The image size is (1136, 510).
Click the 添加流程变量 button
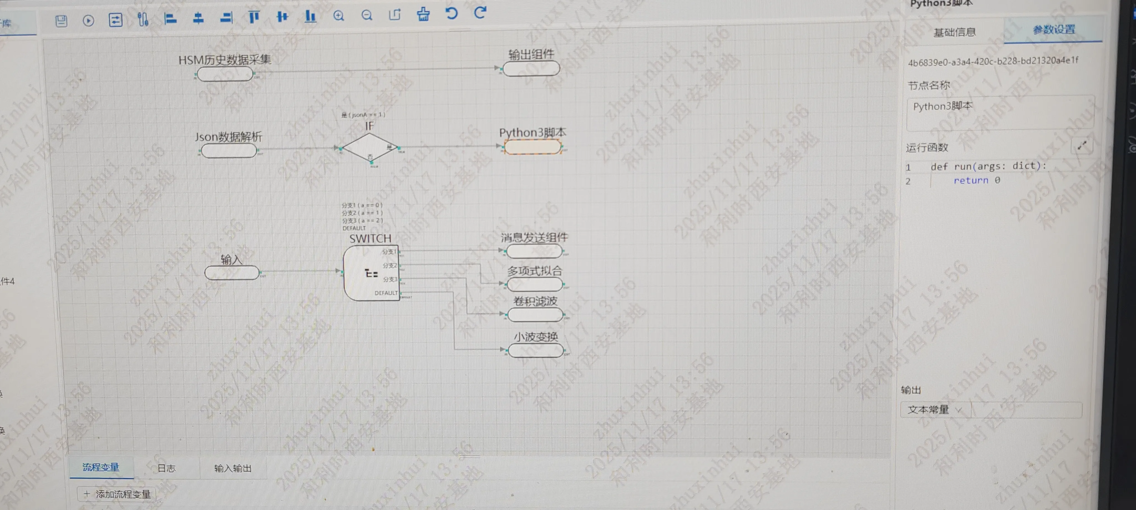coord(117,494)
